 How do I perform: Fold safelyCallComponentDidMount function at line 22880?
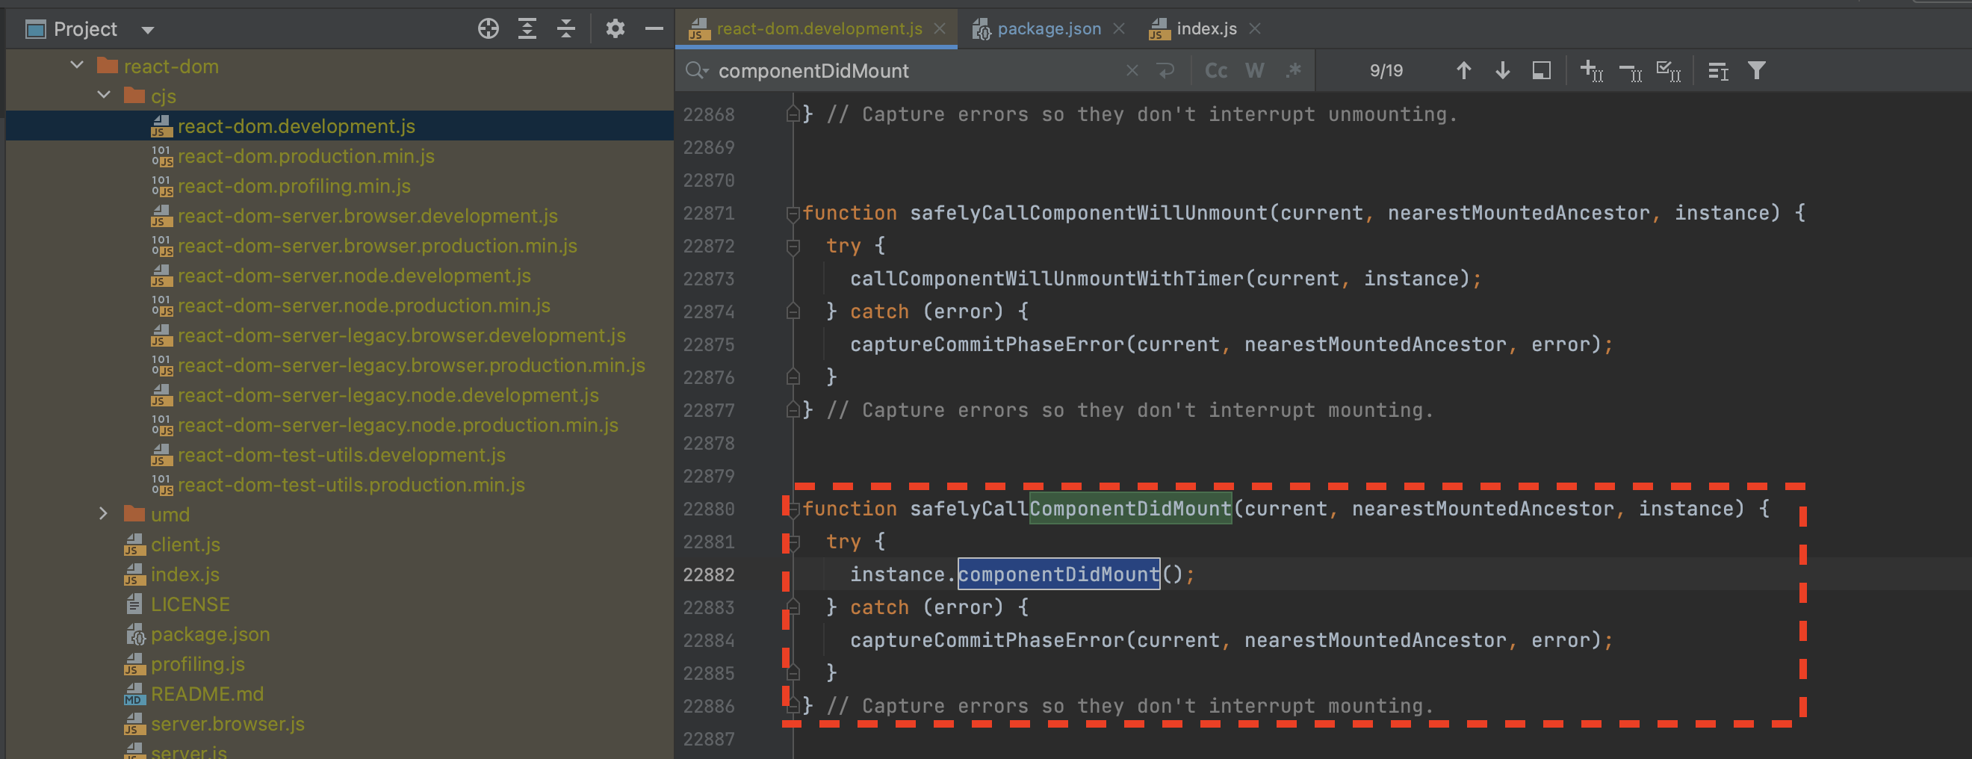click(x=793, y=509)
